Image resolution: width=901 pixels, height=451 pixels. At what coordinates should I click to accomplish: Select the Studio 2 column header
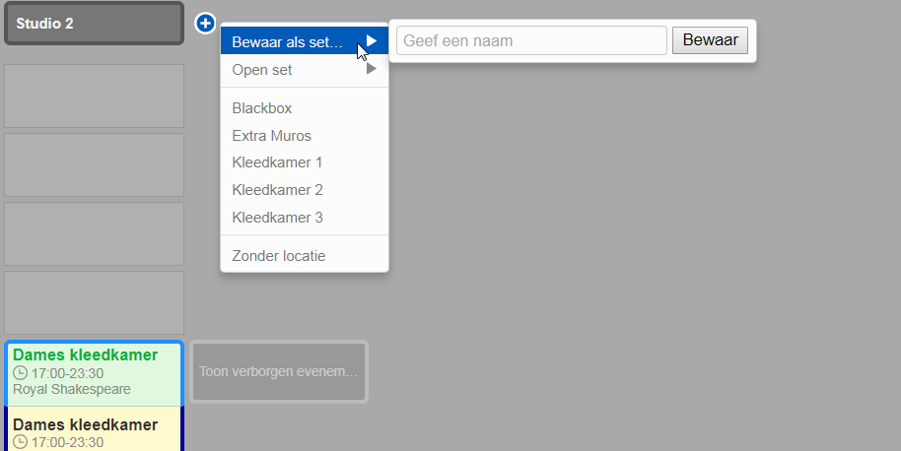(94, 24)
